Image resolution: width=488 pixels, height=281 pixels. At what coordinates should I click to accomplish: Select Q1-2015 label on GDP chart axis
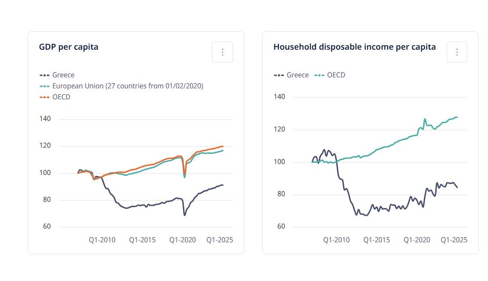[142, 240]
